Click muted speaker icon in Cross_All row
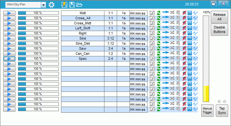 coord(184,18)
